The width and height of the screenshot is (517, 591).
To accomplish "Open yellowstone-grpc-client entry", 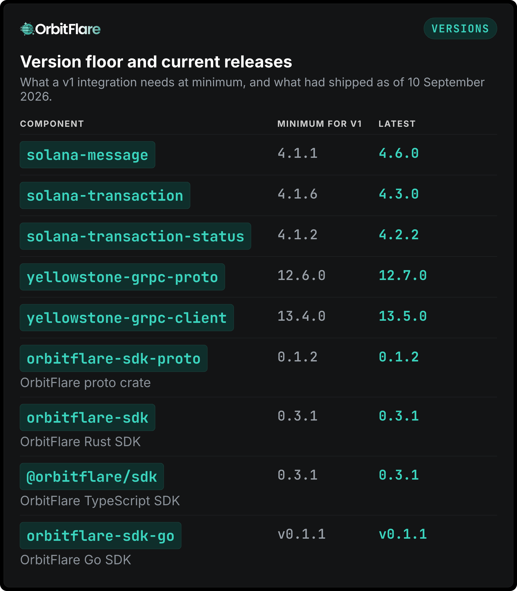I will (x=127, y=317).
